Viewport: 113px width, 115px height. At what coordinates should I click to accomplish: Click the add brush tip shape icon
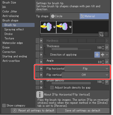tap(101, 34)
